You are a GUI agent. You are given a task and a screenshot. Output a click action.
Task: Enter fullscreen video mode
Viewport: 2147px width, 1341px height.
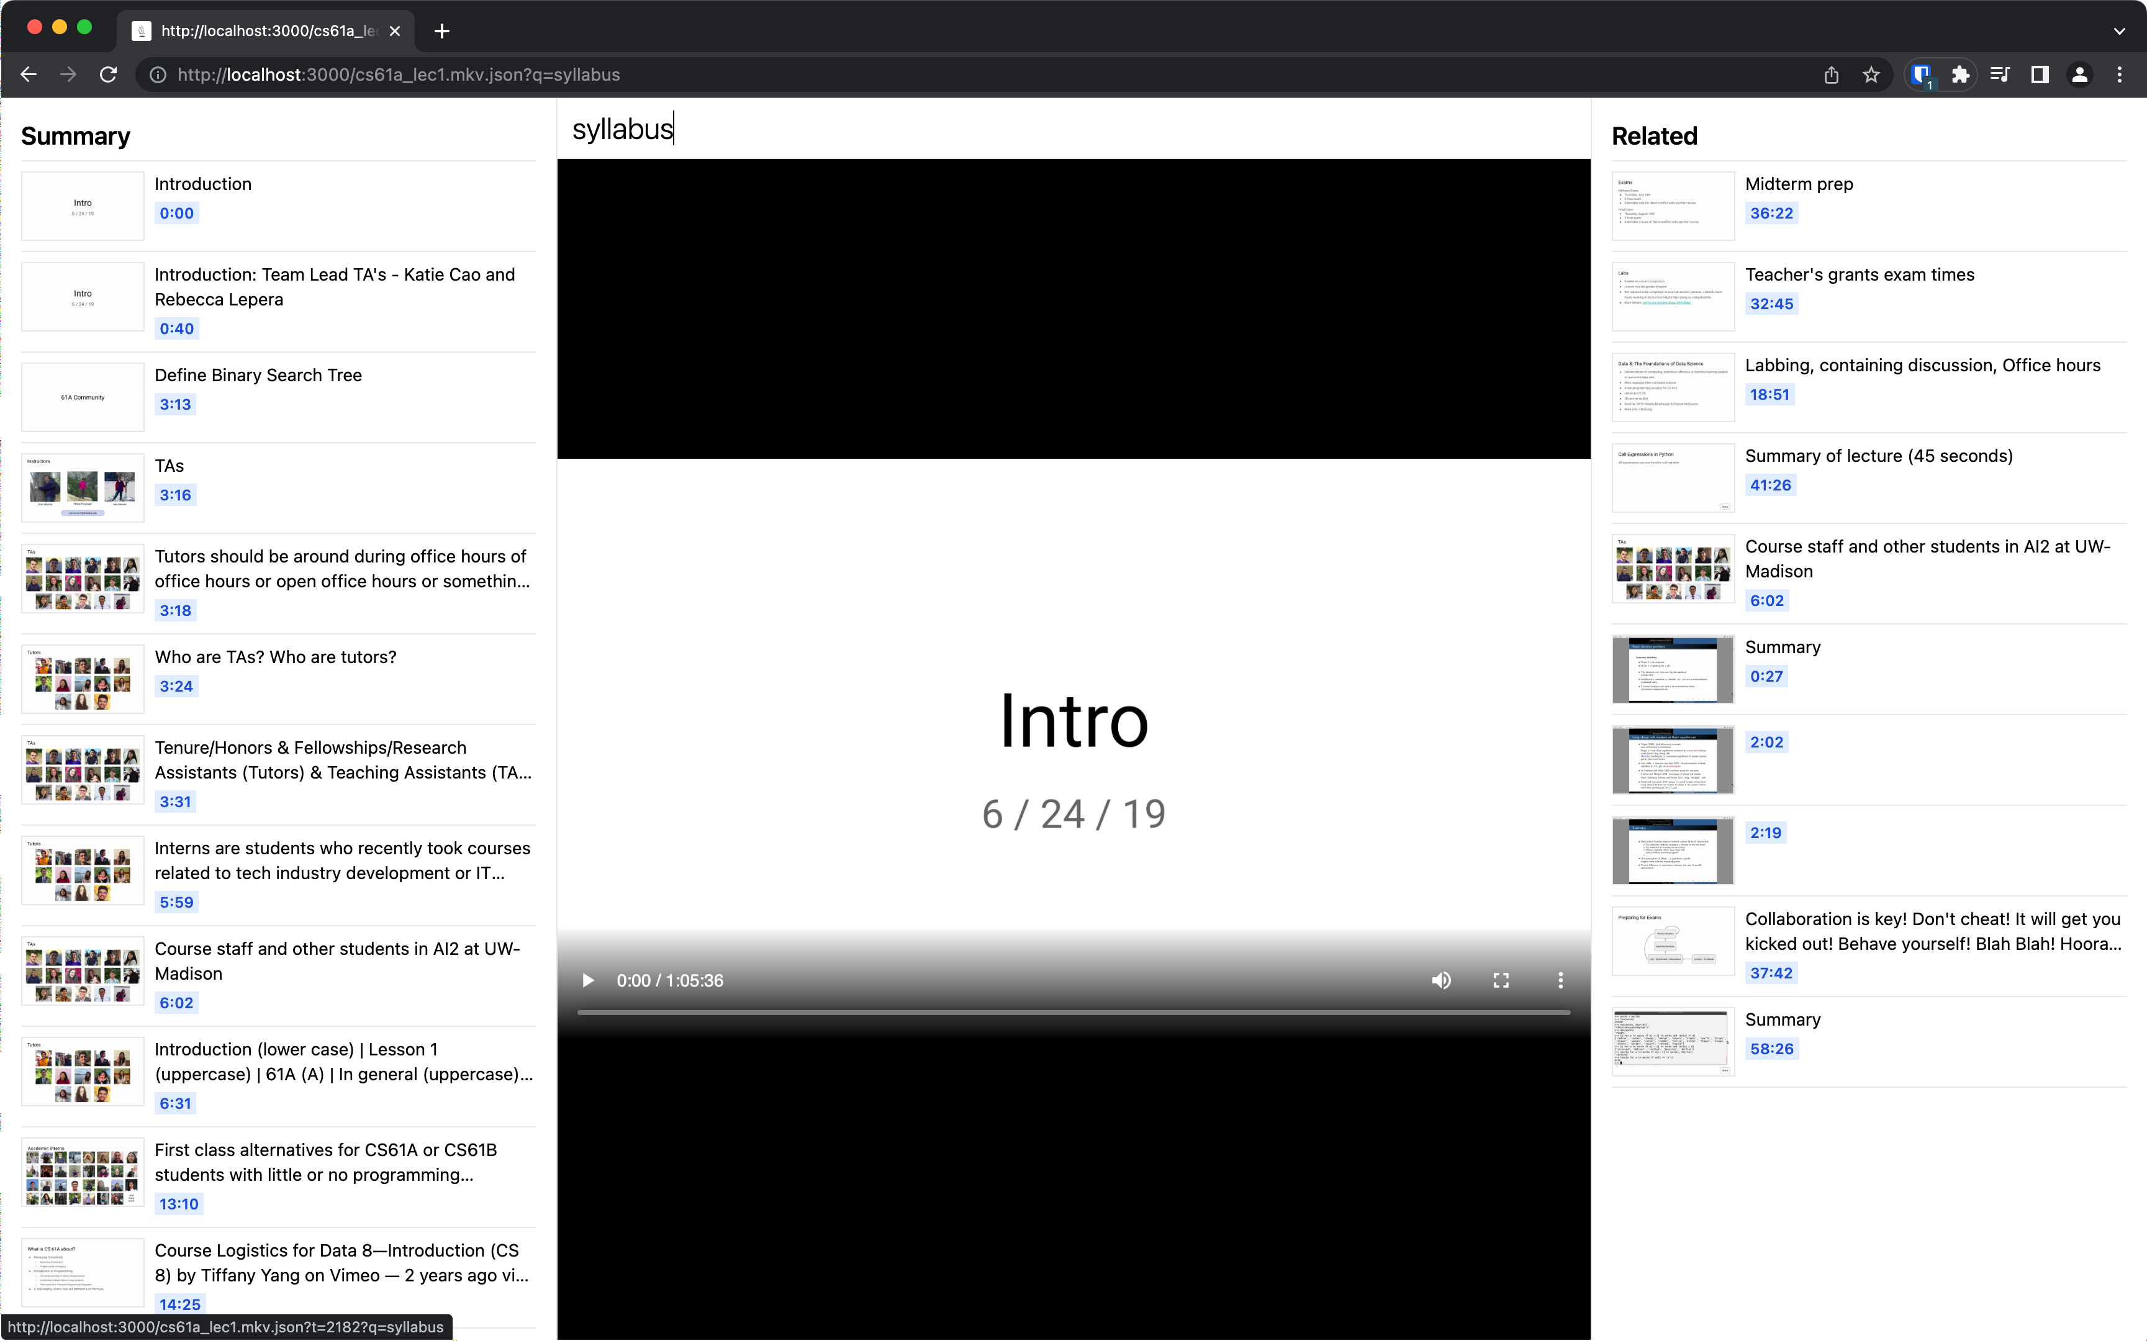1501,980
